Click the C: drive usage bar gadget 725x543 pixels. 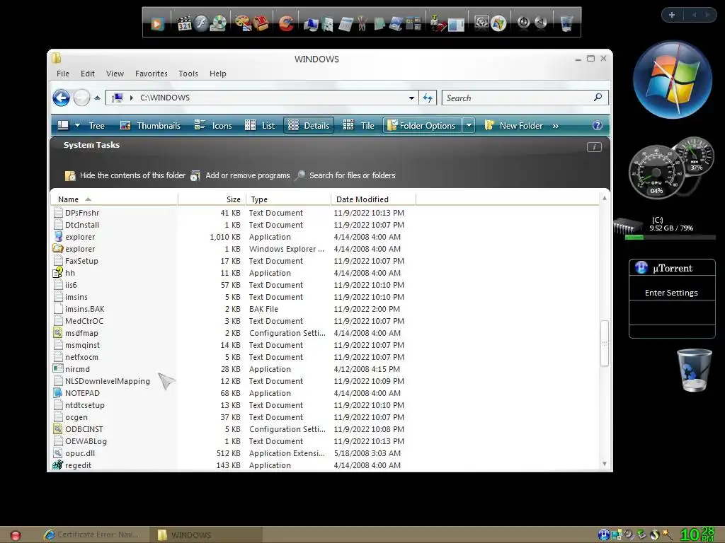click(x=670, y=238)
